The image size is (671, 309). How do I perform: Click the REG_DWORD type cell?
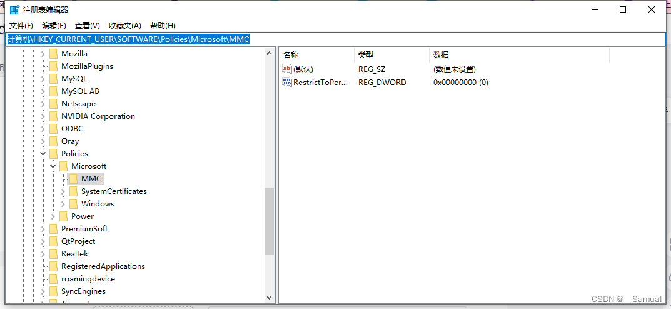(382, 82)
